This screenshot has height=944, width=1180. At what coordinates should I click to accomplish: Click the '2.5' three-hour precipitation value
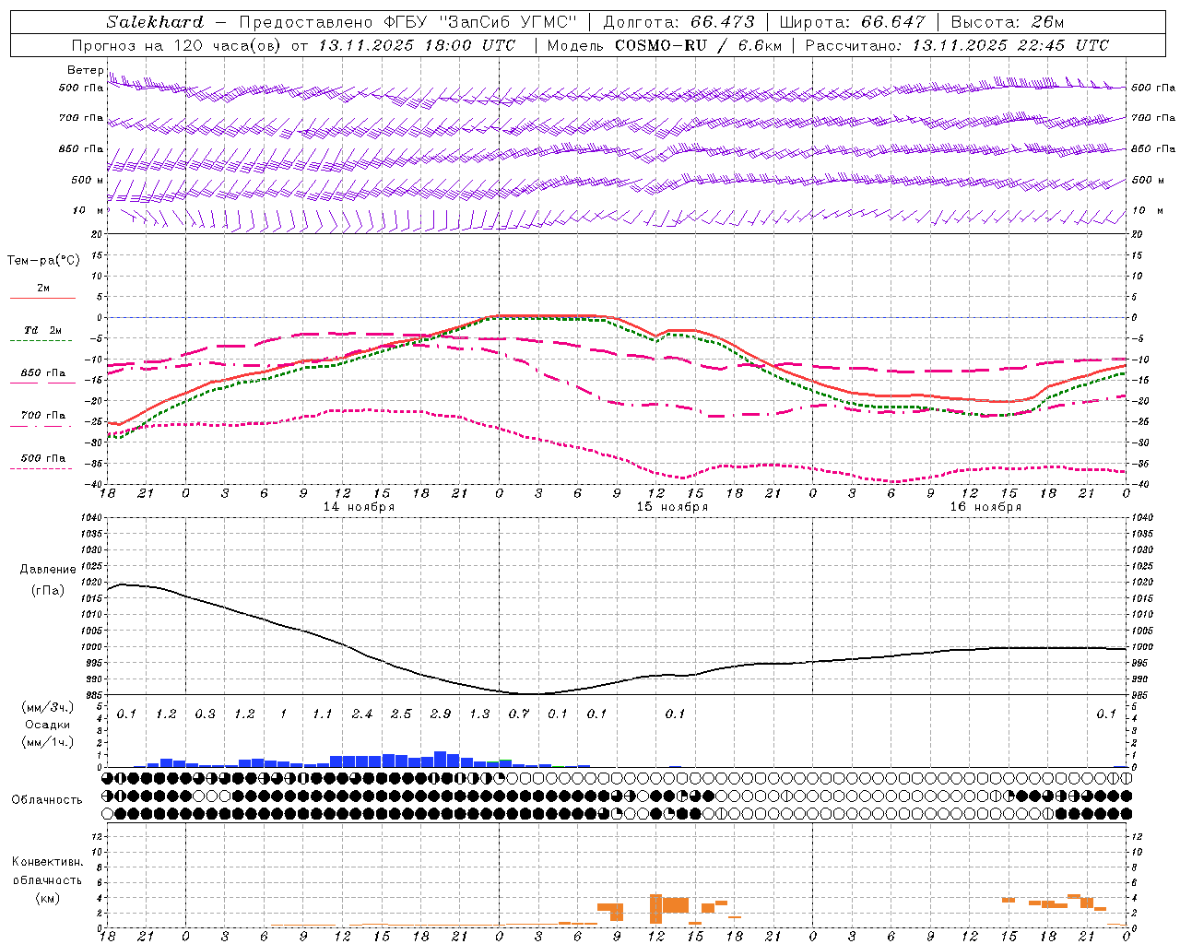pyautogui.click(x=401, y=714)
